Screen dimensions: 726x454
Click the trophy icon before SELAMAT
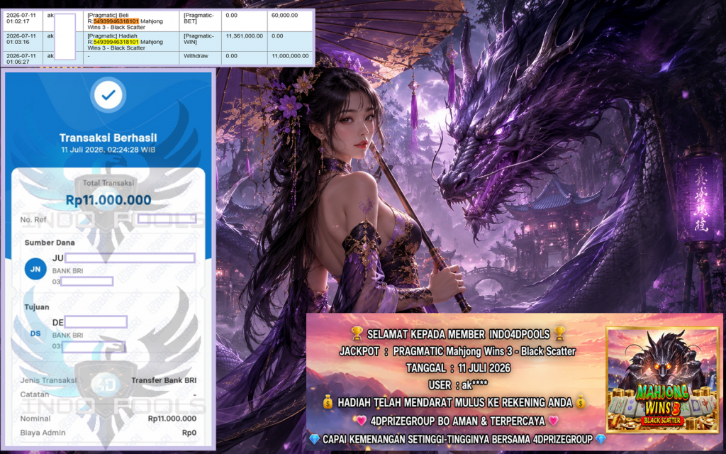tap(357, 333)
